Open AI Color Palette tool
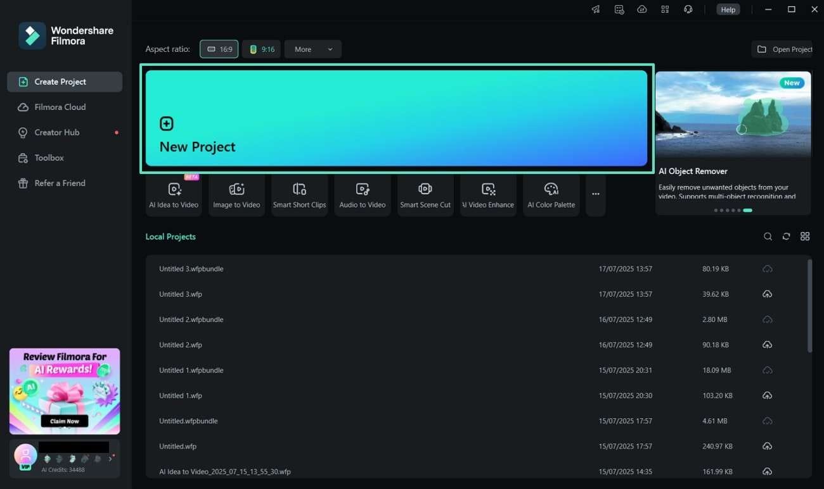Screen dimensions: 824x489 point(551,195)
